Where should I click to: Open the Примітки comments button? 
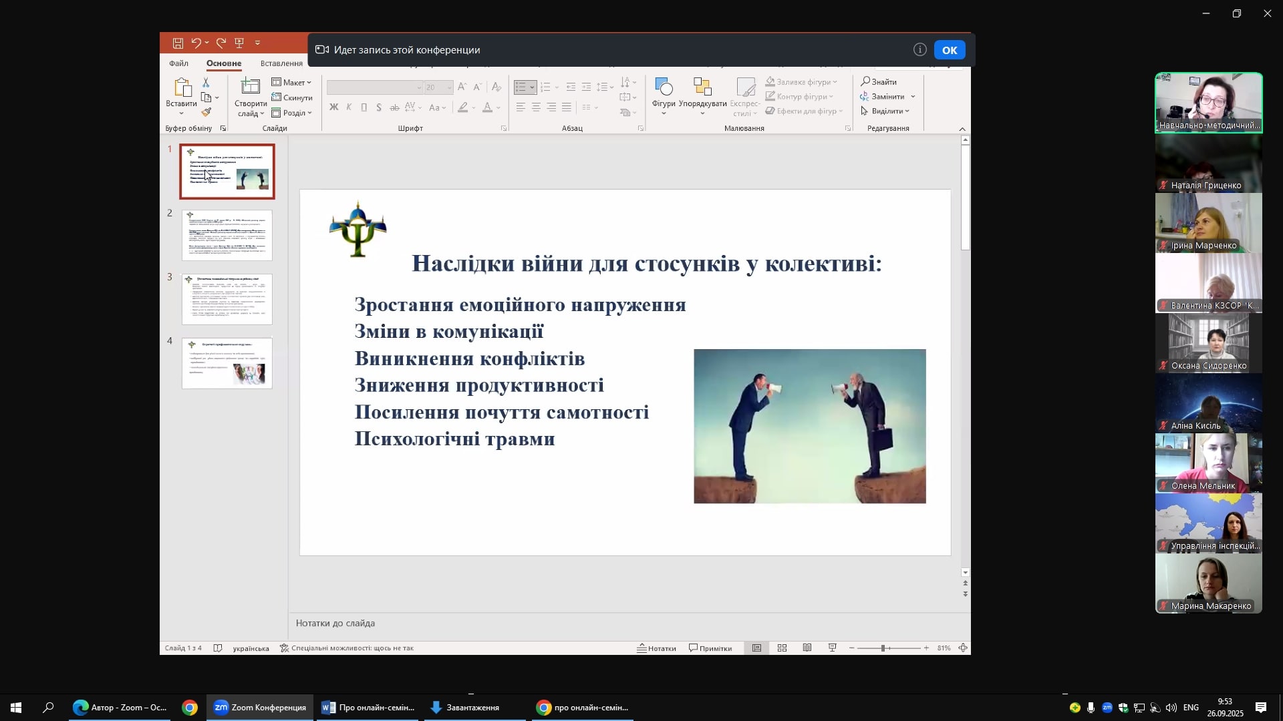click(x=710, y=648)
